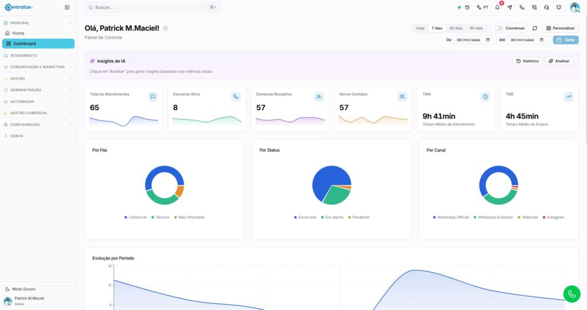Toggle the Webchat legend entry

[x=527, y=217]
